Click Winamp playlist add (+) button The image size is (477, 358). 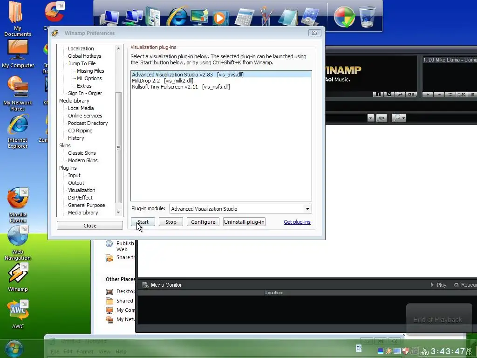[428, 94]
